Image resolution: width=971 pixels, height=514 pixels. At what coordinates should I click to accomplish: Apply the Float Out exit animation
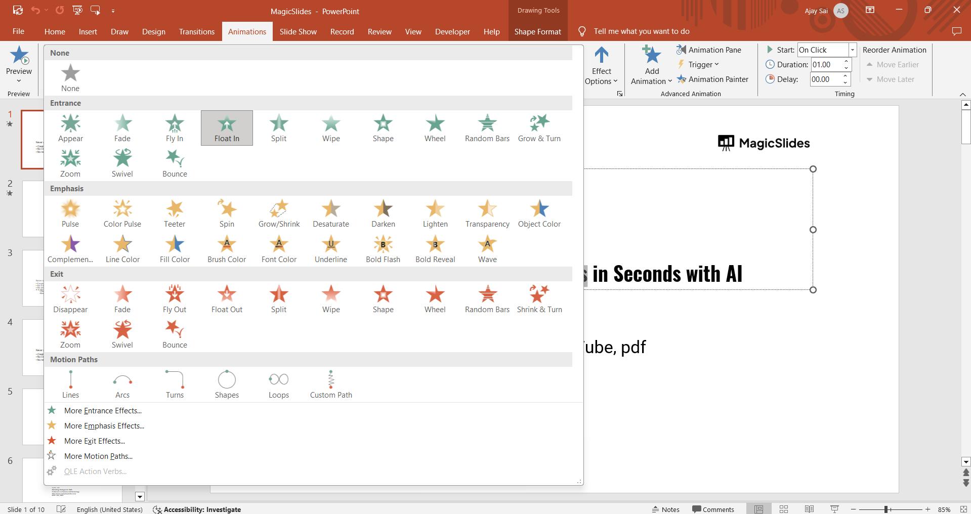(x=227, y=299)
